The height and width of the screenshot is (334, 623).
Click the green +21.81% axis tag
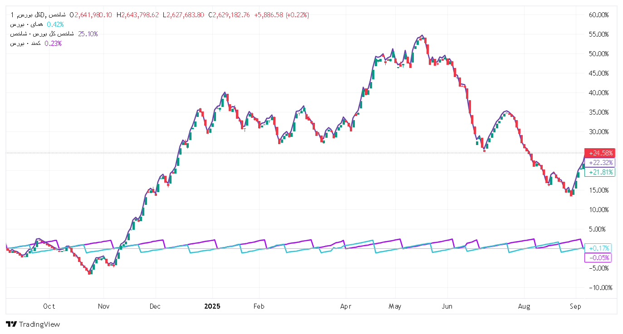click(x=600, y=172)
